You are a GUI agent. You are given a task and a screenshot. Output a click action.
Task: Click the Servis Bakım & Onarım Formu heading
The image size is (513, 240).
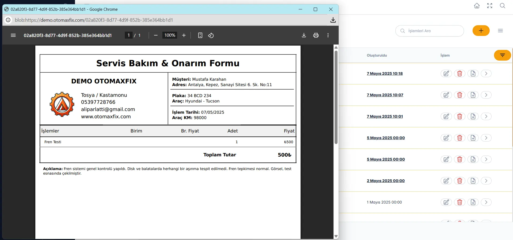(168, 63)
